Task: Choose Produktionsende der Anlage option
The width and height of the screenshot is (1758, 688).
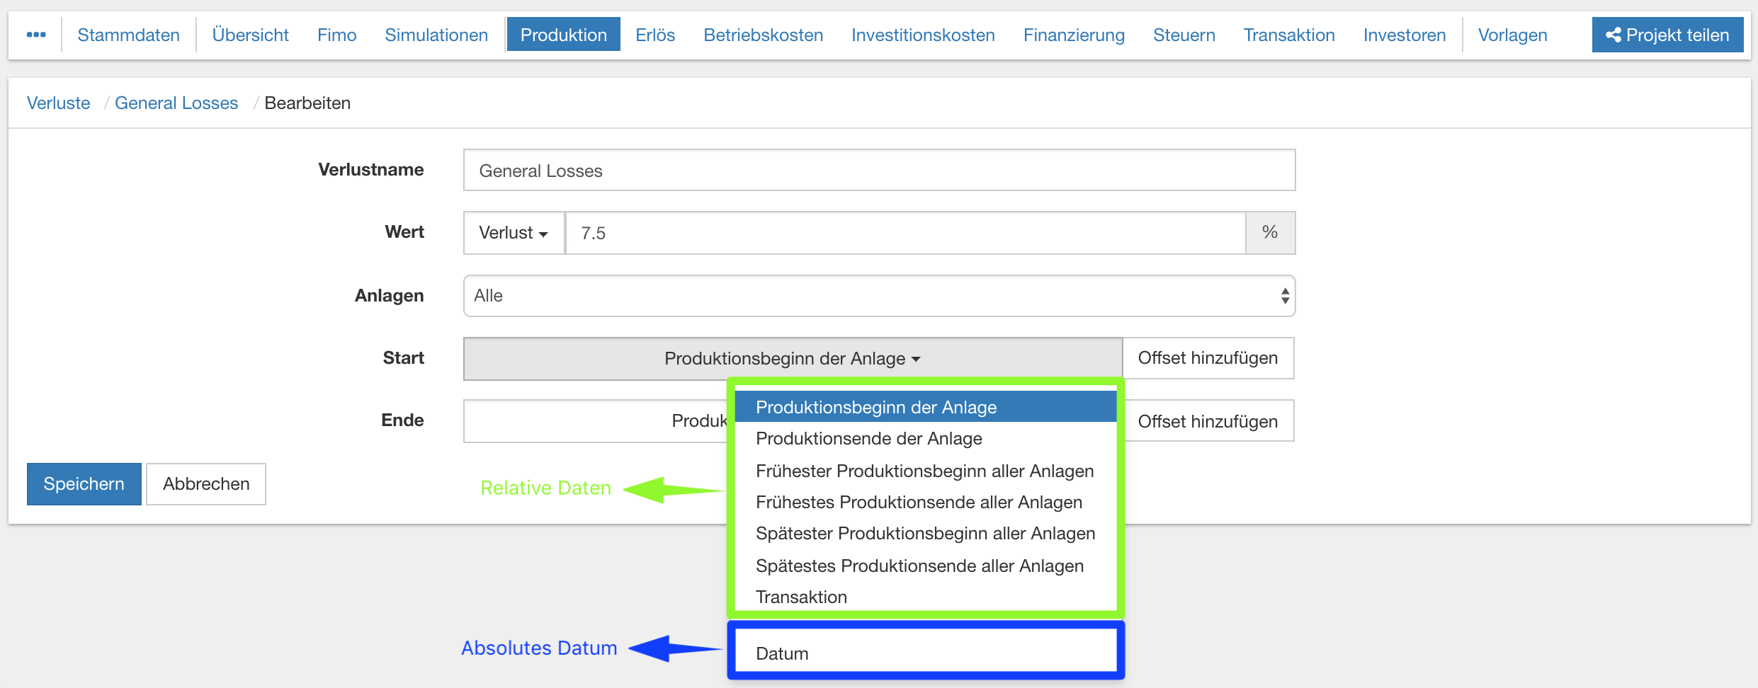Action: click(x=868, y=439)
